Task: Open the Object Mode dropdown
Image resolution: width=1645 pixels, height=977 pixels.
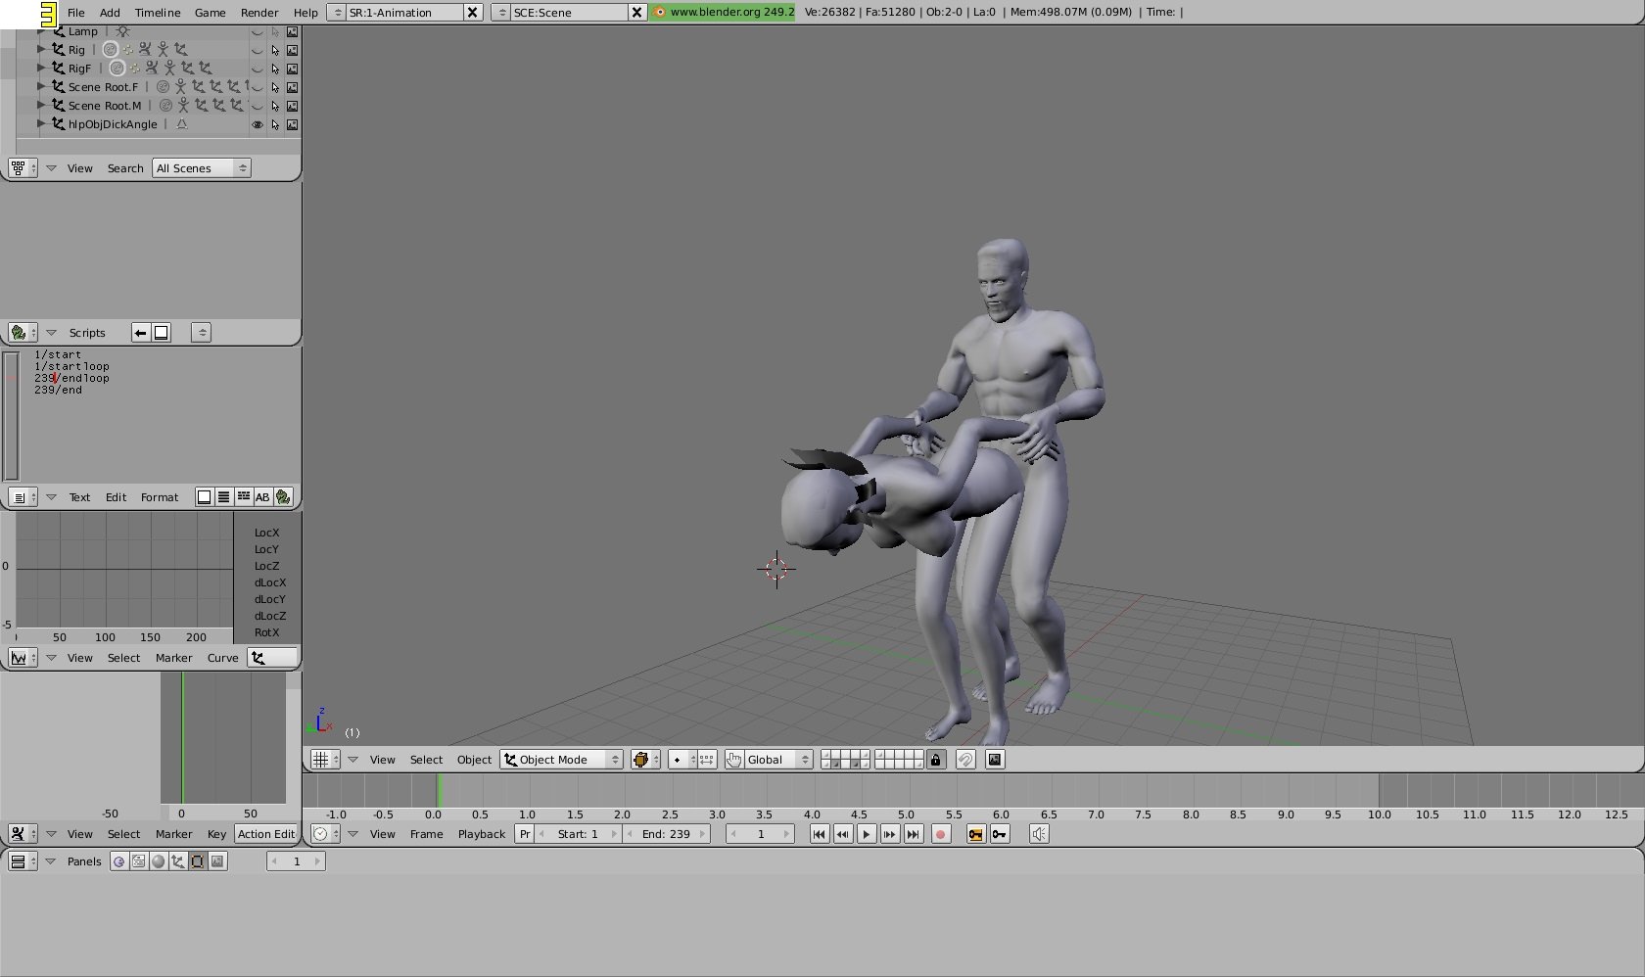Action: click(561, 760)
